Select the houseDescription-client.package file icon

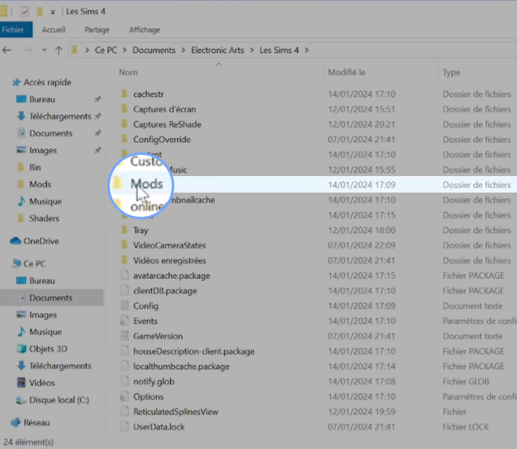(x=124, y=351)
